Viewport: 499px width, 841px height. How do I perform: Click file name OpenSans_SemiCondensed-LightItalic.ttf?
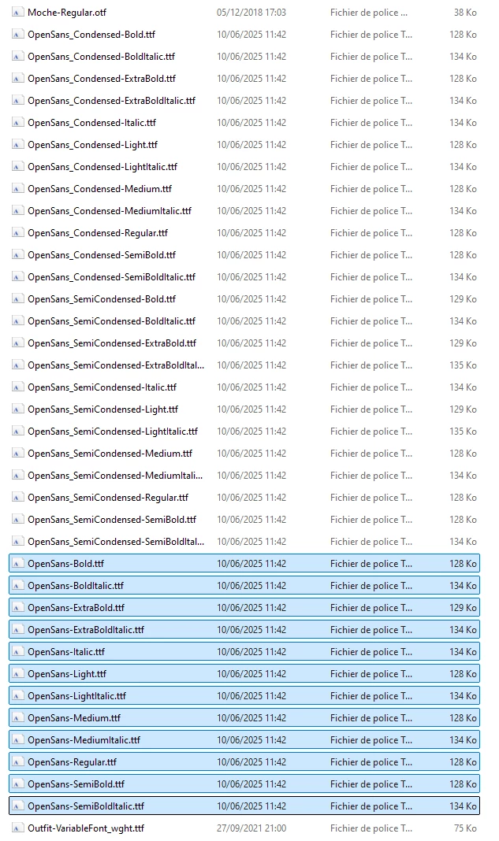[113, 432]
